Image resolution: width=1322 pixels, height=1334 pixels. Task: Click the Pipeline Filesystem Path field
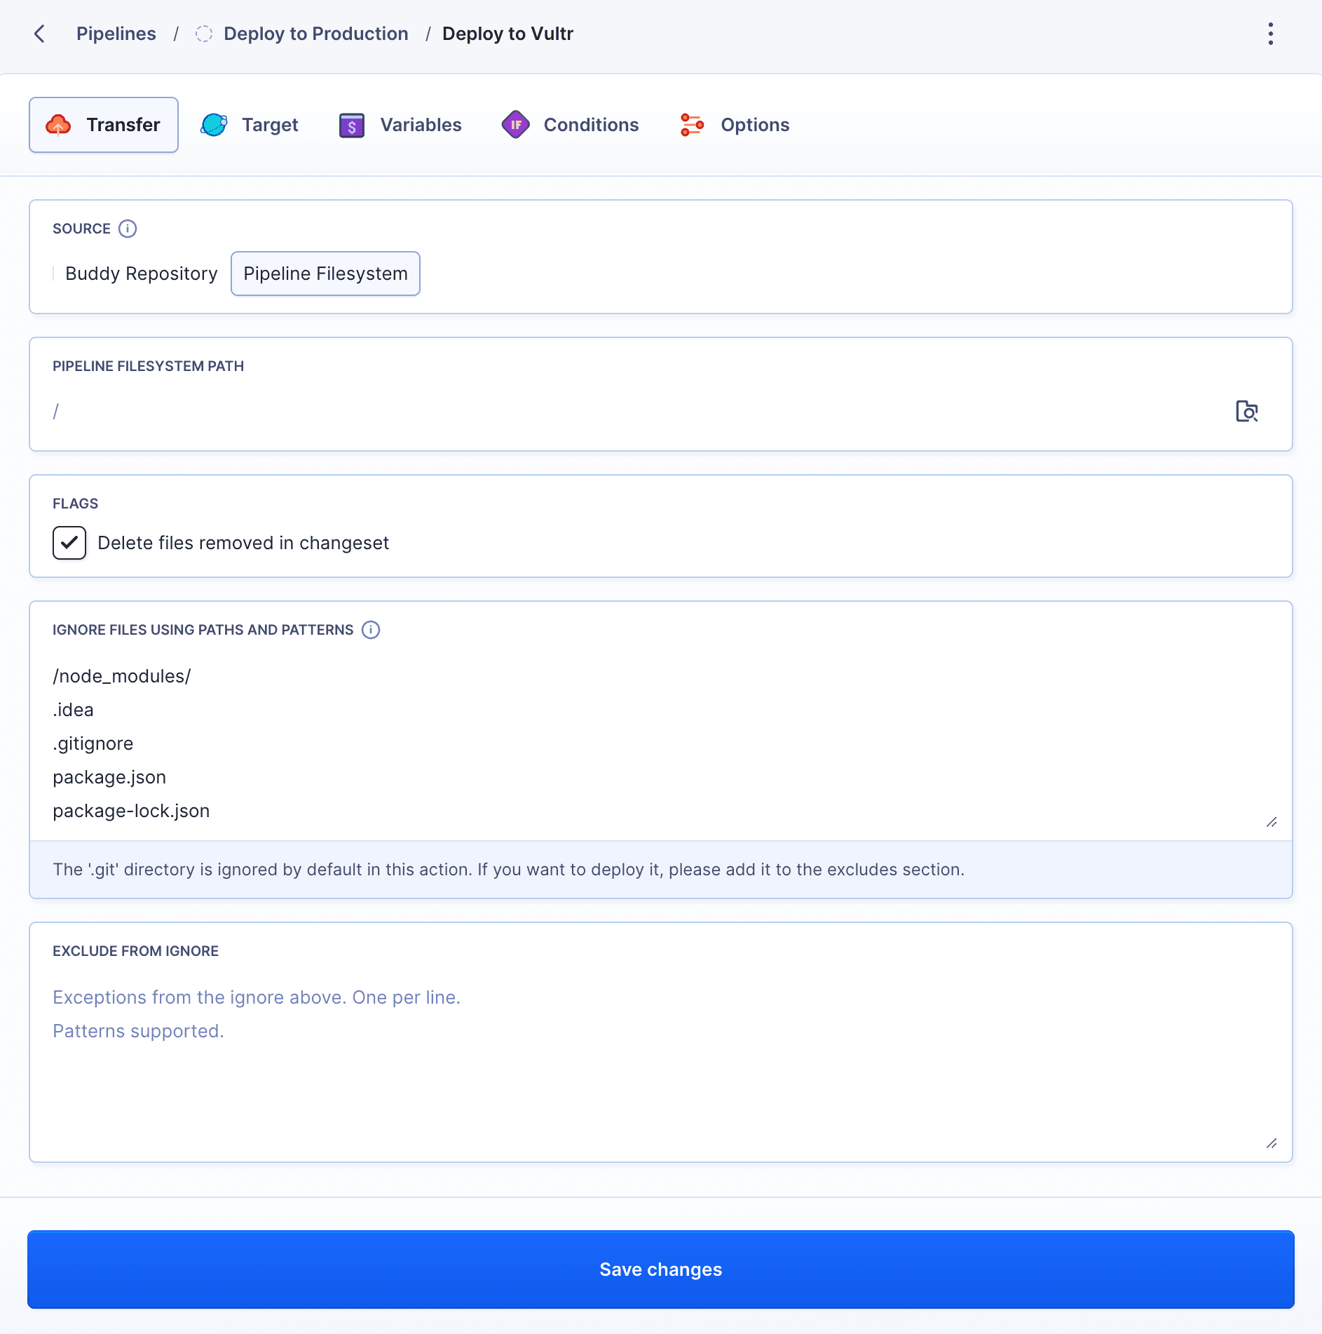pos(631,411)
